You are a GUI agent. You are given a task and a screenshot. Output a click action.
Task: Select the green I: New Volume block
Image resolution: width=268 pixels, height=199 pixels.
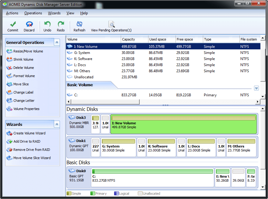184,125
